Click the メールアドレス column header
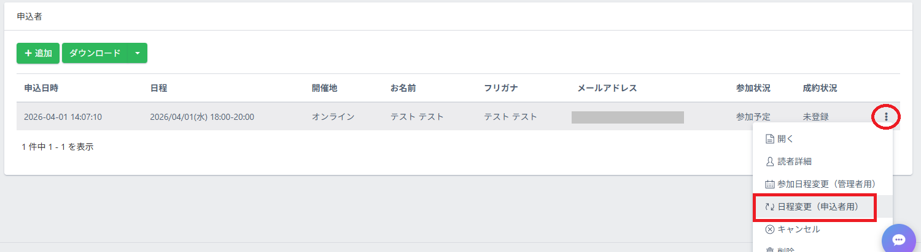The image size is (921, 252). coord(607,88)
